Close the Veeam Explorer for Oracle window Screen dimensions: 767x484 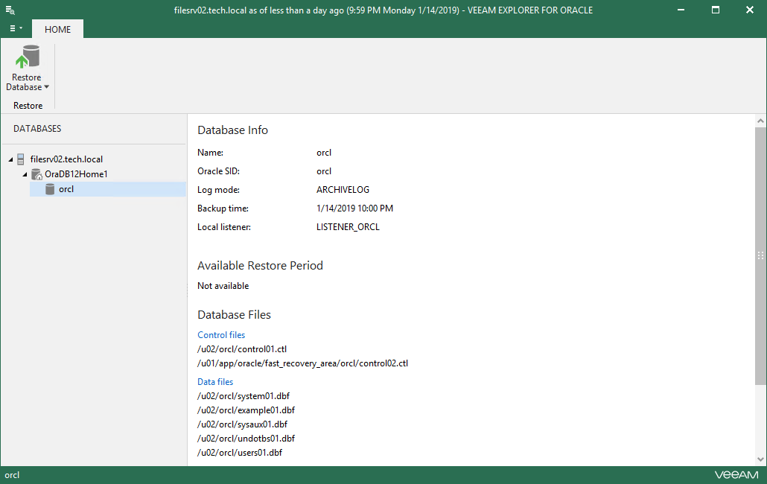(749, 10)
